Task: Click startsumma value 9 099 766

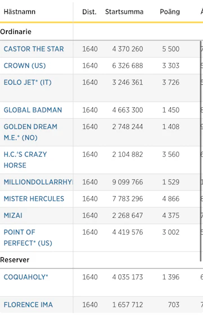Action: 127,182
